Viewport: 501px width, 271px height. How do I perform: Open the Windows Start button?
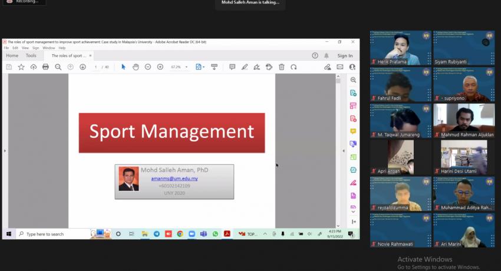[9, 234]
